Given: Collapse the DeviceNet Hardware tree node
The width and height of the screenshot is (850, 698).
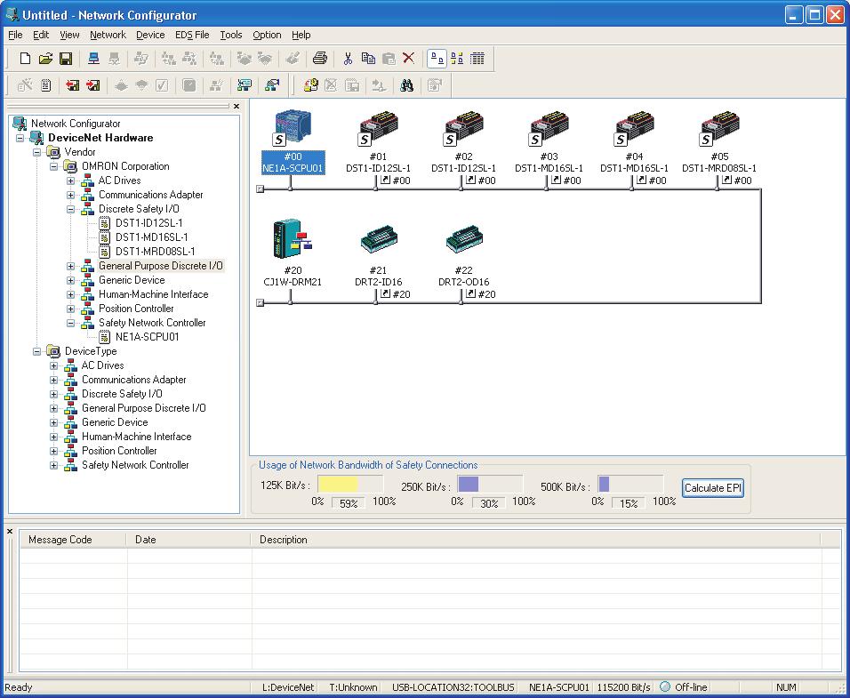Looking at the screenshot, I should 20,138.
